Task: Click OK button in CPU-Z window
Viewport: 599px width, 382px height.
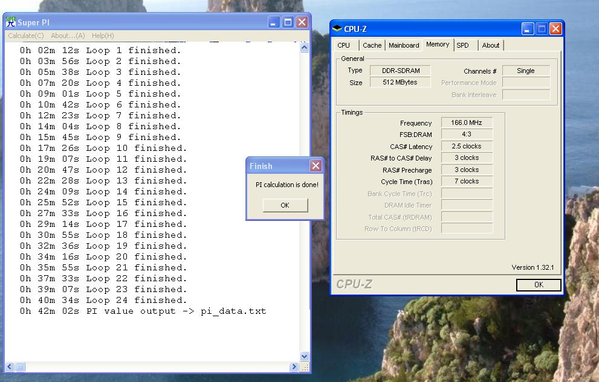Action: point(539,285)
